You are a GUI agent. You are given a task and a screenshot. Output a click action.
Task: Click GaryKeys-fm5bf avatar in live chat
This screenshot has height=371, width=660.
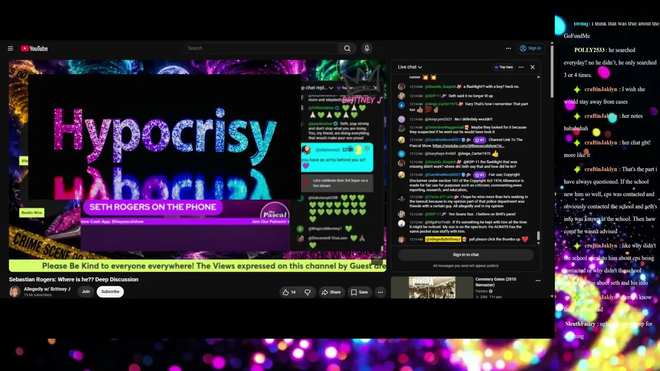(x=402, y=154)
